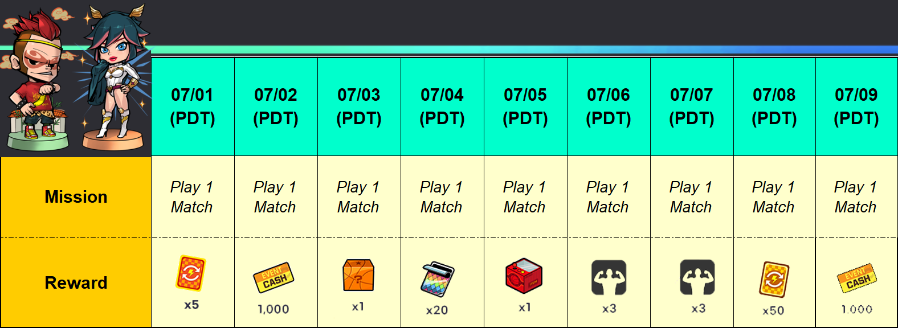Click the red radio box reward icon

click(524, 276)
